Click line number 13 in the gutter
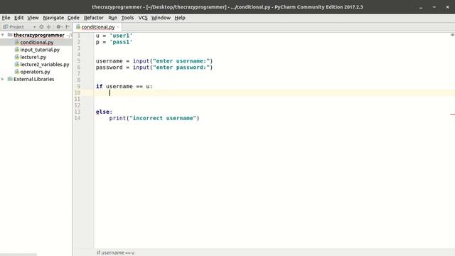 pyautogui.click(x=77, y=112)
